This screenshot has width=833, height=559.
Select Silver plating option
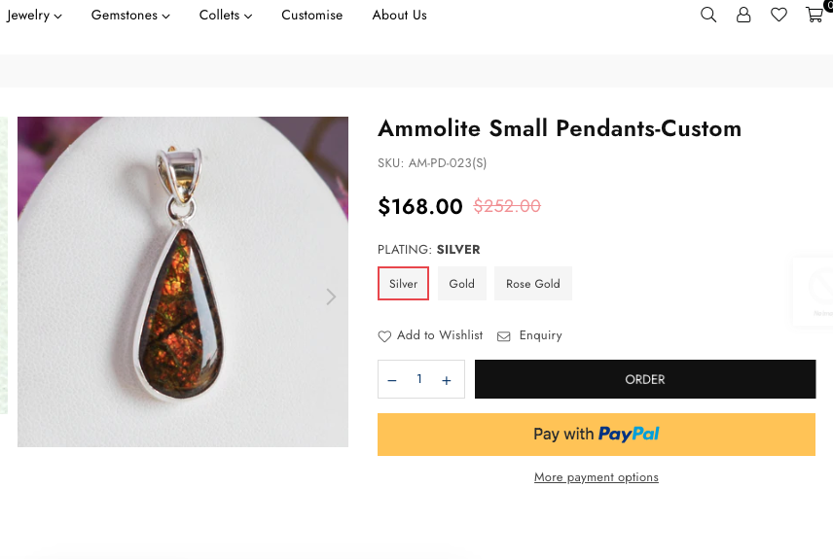pyautogui.click(x=403, y=284)
